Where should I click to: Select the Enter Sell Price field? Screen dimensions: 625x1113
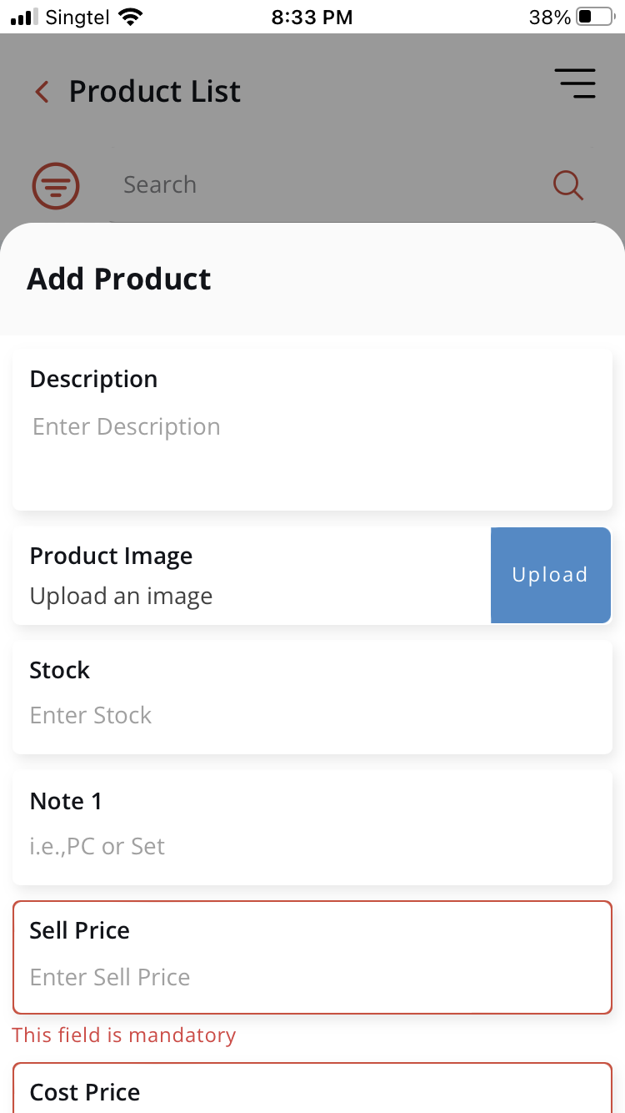(x=312, y=957)
